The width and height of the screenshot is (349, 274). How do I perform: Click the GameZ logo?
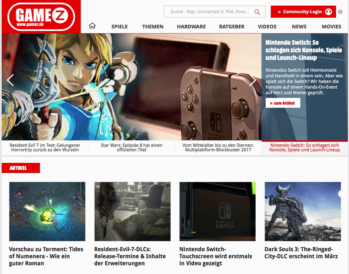[x=41, y=17]
